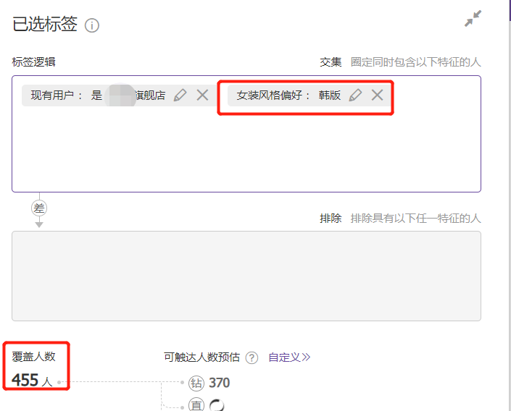This screenshot has width=511, height=411.
Task: Remove the 女装风格偏好 韩版 tag
Action: pyautogui.click(x=378, y=95)
